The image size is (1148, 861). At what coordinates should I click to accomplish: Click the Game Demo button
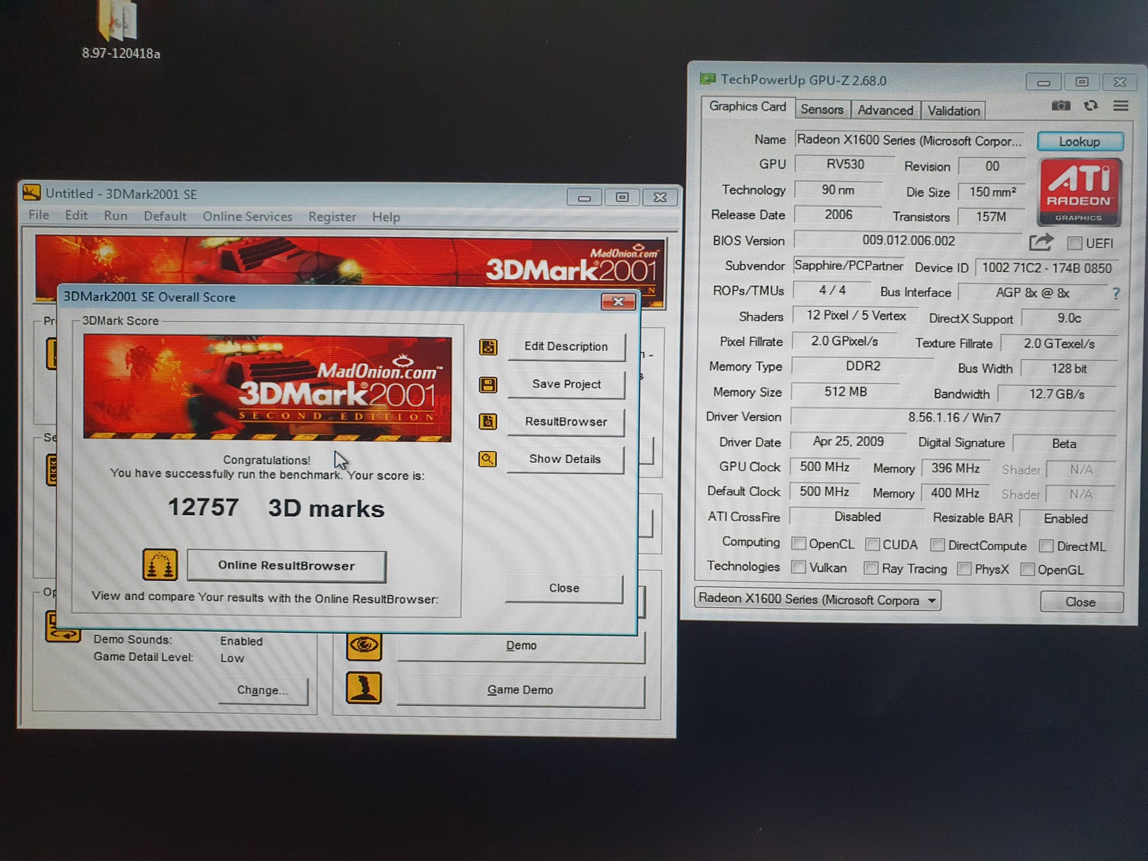[520, 690]
